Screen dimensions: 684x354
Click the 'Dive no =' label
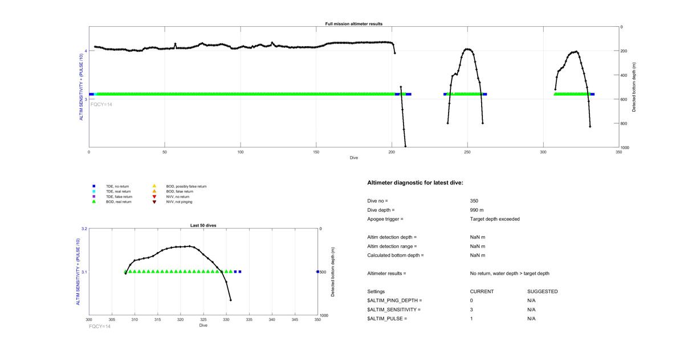(377, 201)
